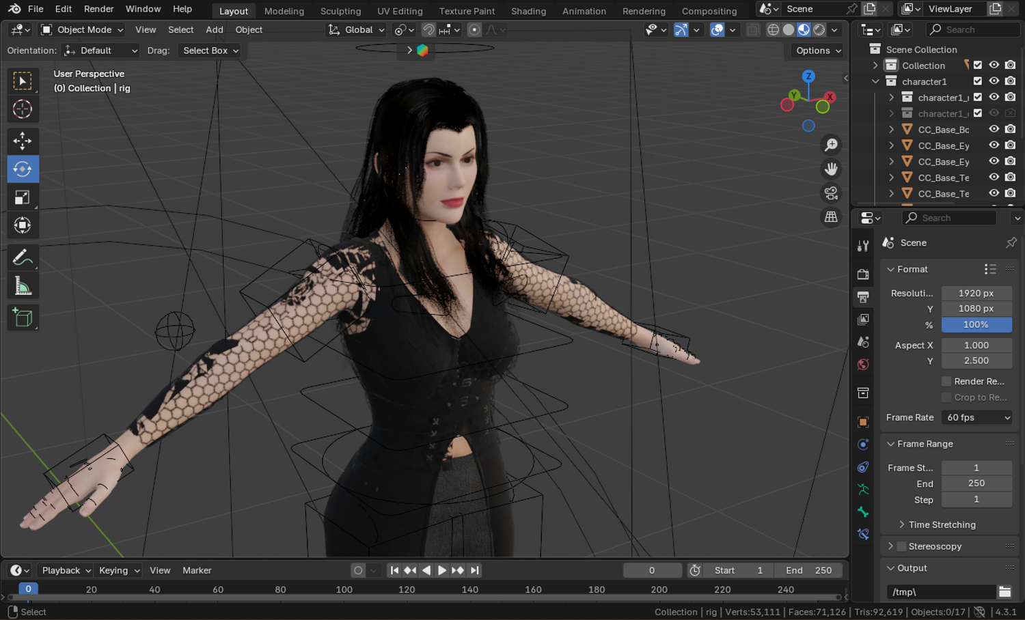Select the Annotate tool
The image size is (1025, 620).
tap(23, 257)
